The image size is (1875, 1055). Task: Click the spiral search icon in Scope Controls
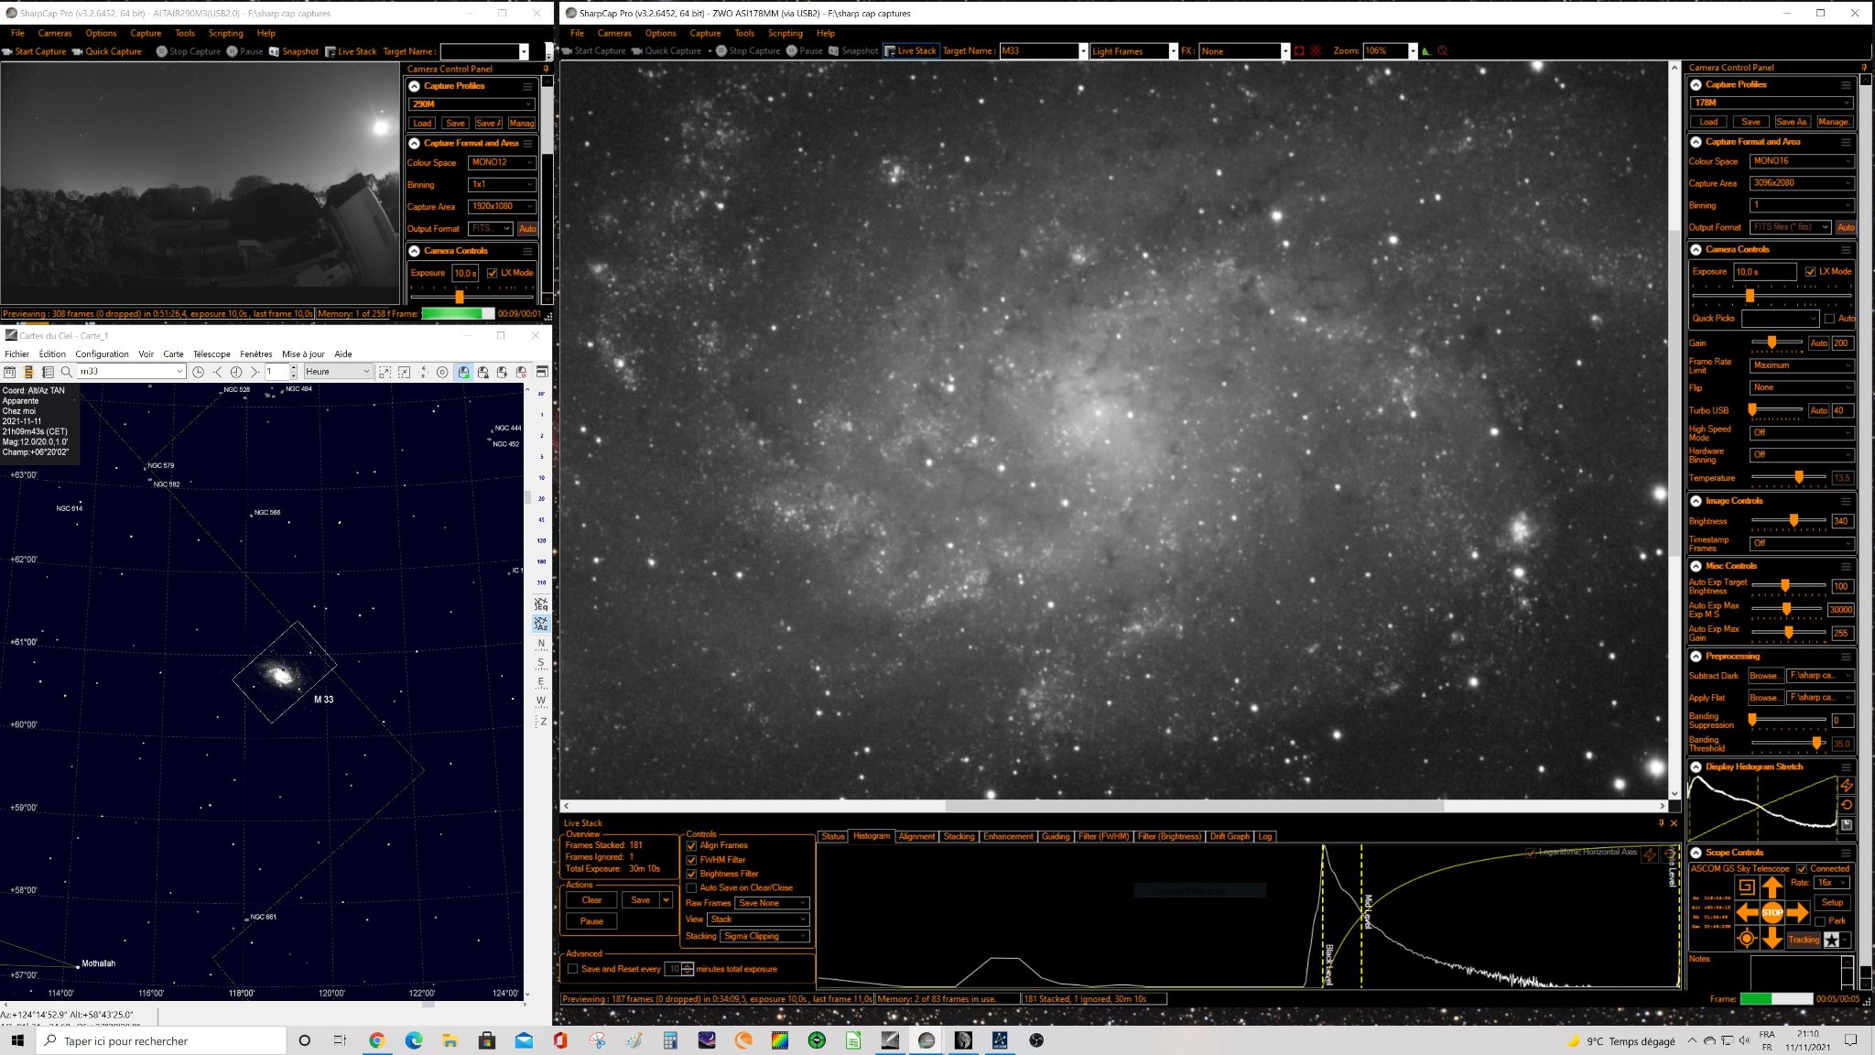(1747, 886)
